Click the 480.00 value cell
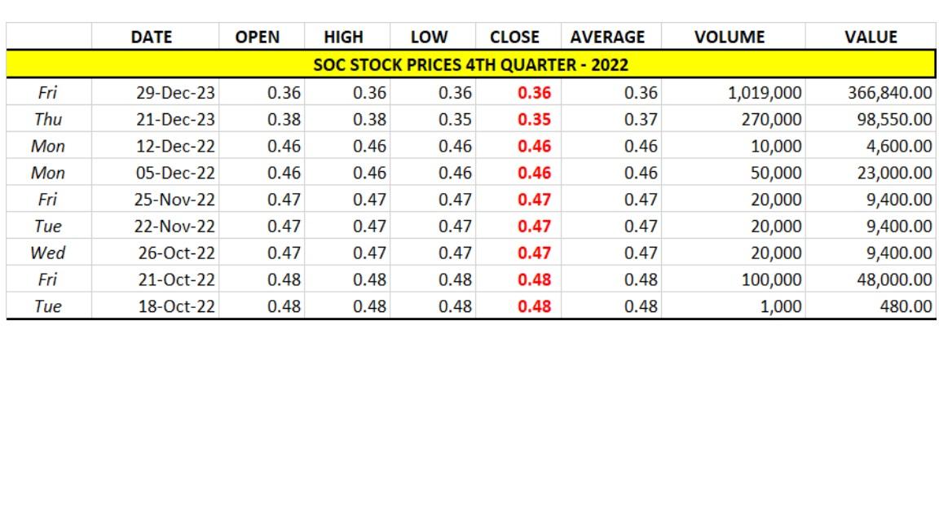Viewport: 939px width, 528px height. [906, 306]
